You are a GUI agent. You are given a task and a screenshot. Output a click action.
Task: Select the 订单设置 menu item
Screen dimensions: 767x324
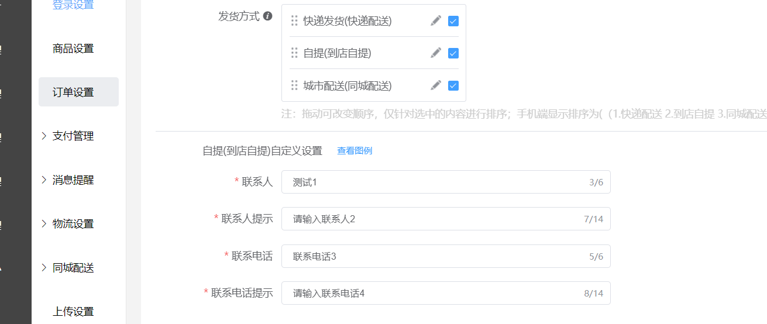click(73, 92)
